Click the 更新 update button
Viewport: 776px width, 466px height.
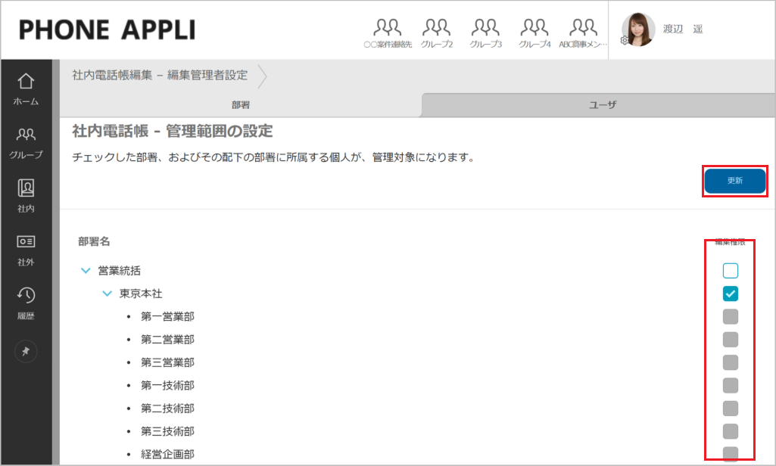pyautogui.click(x=734, y=182)
